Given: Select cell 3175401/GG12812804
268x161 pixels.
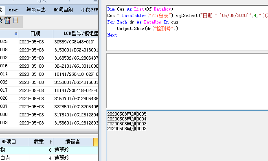Looking at the screenshot, I should tap(76, 115).
